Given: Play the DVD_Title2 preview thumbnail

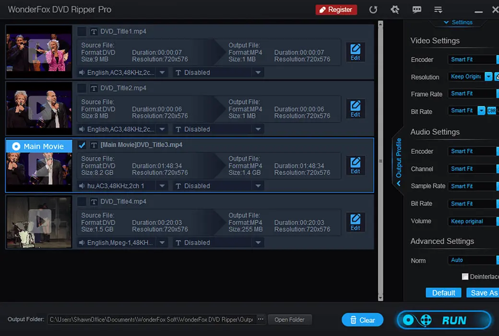Looking at the screenshot, I should pyautogui.click(x=39, y=108).
